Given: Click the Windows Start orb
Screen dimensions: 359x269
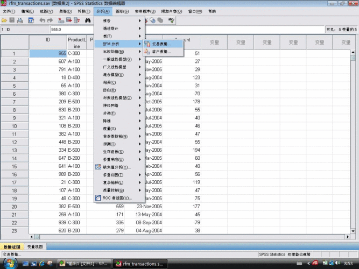Looking at the screenshot, I should click(x=10, y=264).
